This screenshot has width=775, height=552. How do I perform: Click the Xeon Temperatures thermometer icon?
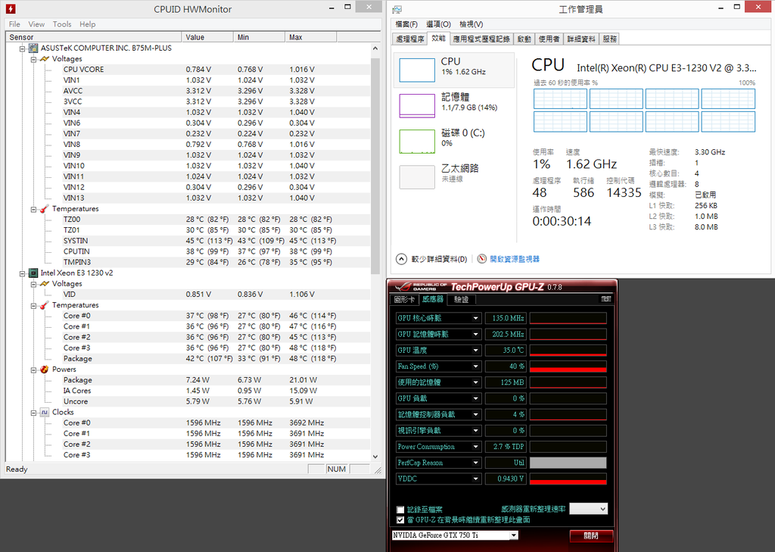point(45,305)
